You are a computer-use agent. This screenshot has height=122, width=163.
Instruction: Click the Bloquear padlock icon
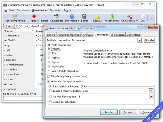(98, 16)
